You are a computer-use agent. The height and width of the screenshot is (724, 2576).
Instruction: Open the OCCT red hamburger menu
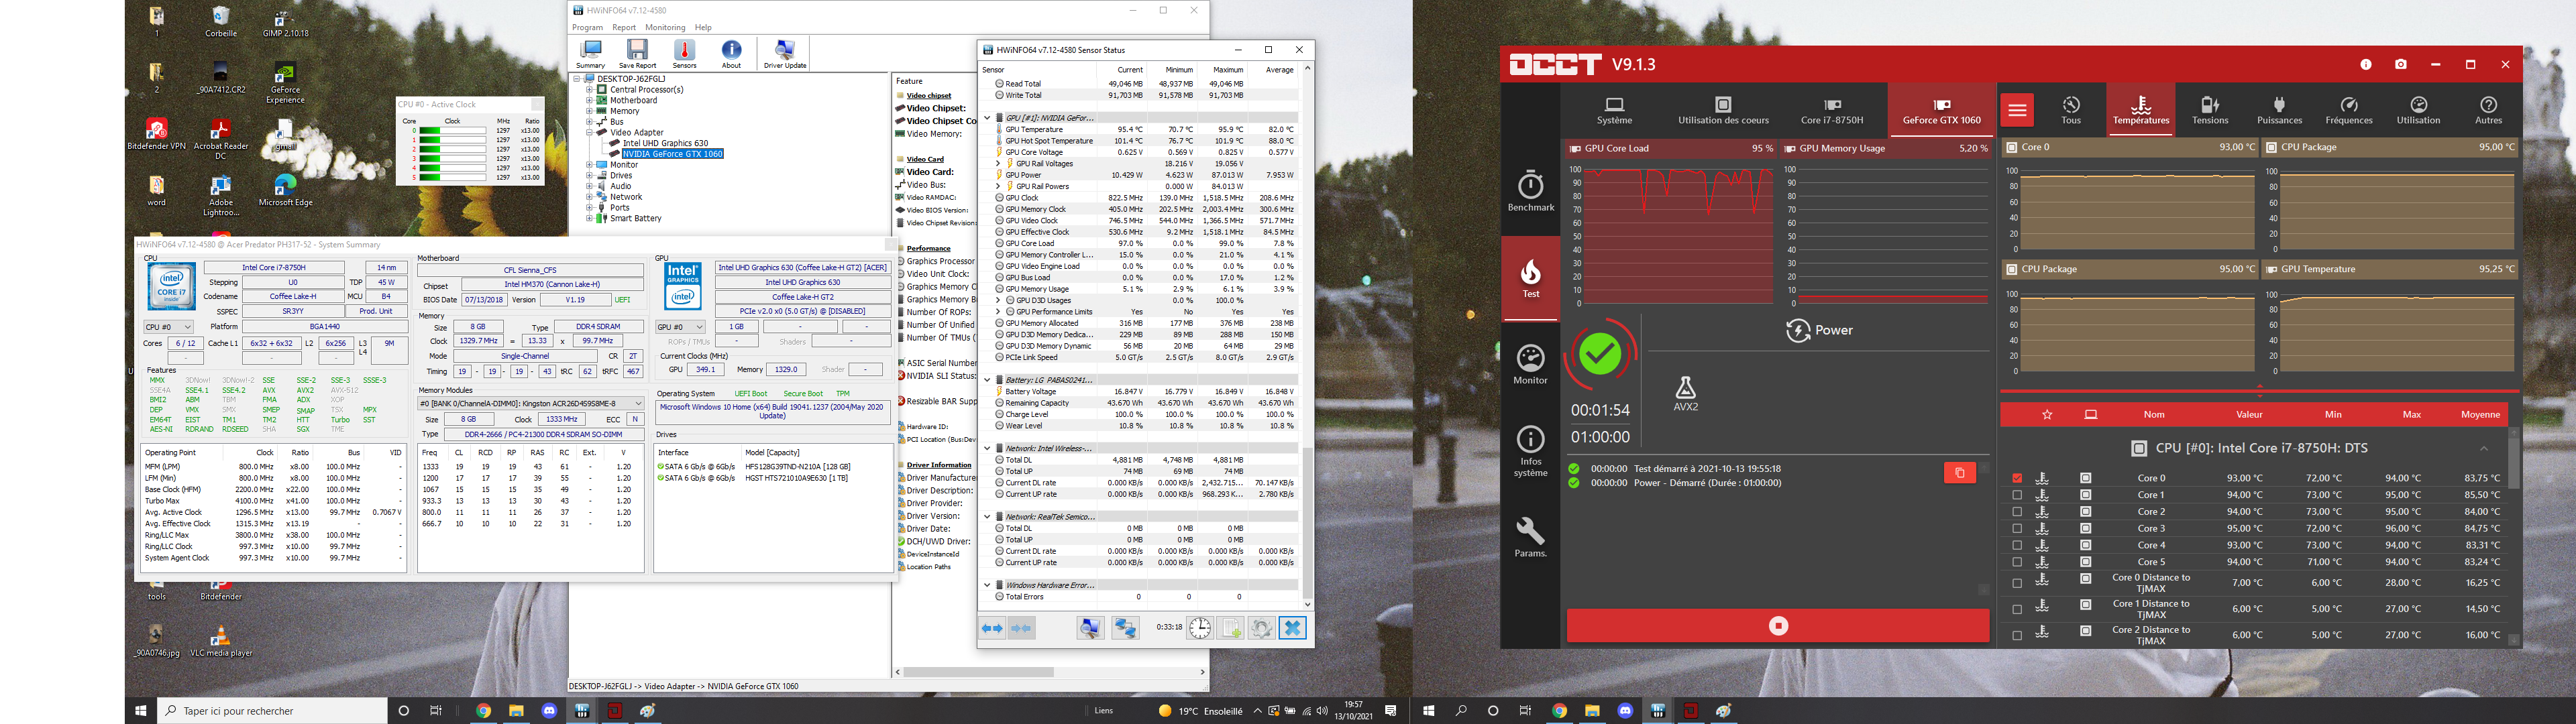(2018, 111)
